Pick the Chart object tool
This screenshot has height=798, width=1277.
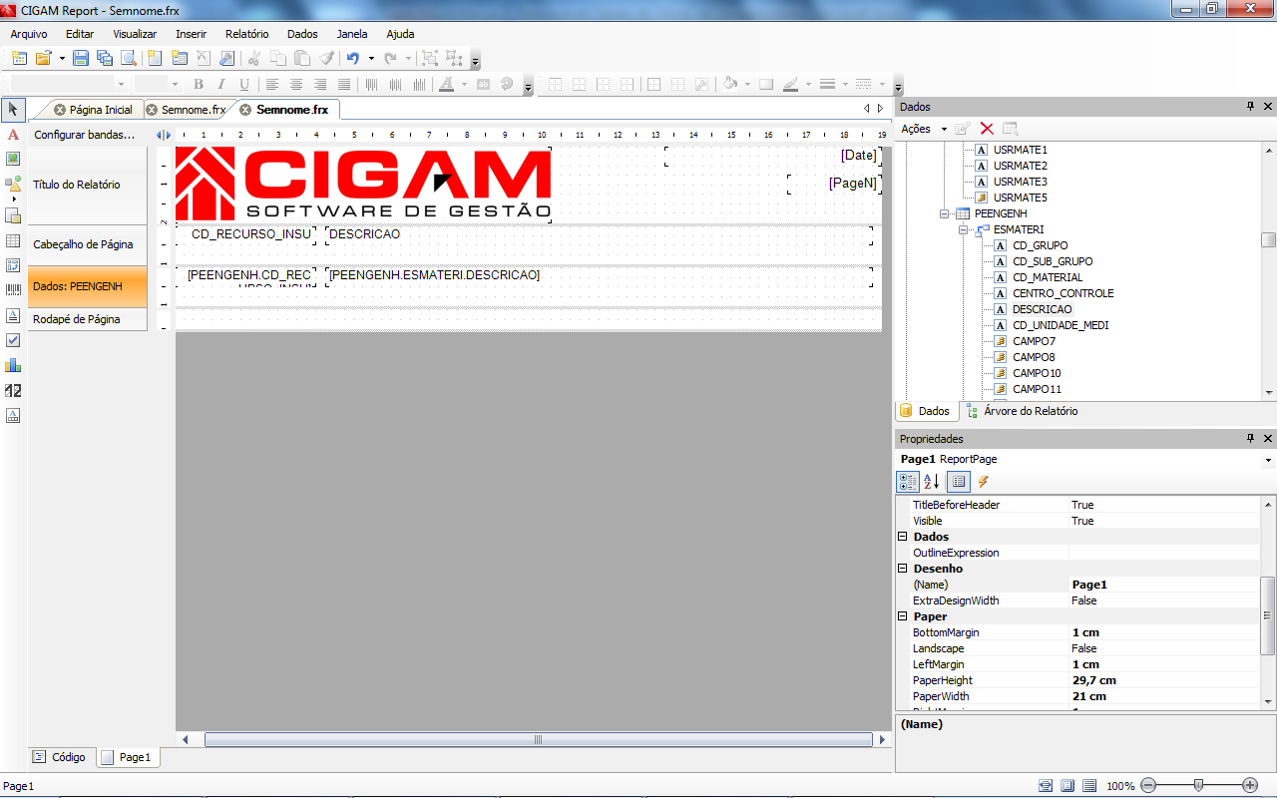point(13,365)
